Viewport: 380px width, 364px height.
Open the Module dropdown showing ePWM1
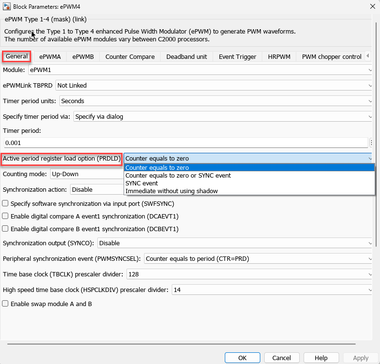click(200, 70)
